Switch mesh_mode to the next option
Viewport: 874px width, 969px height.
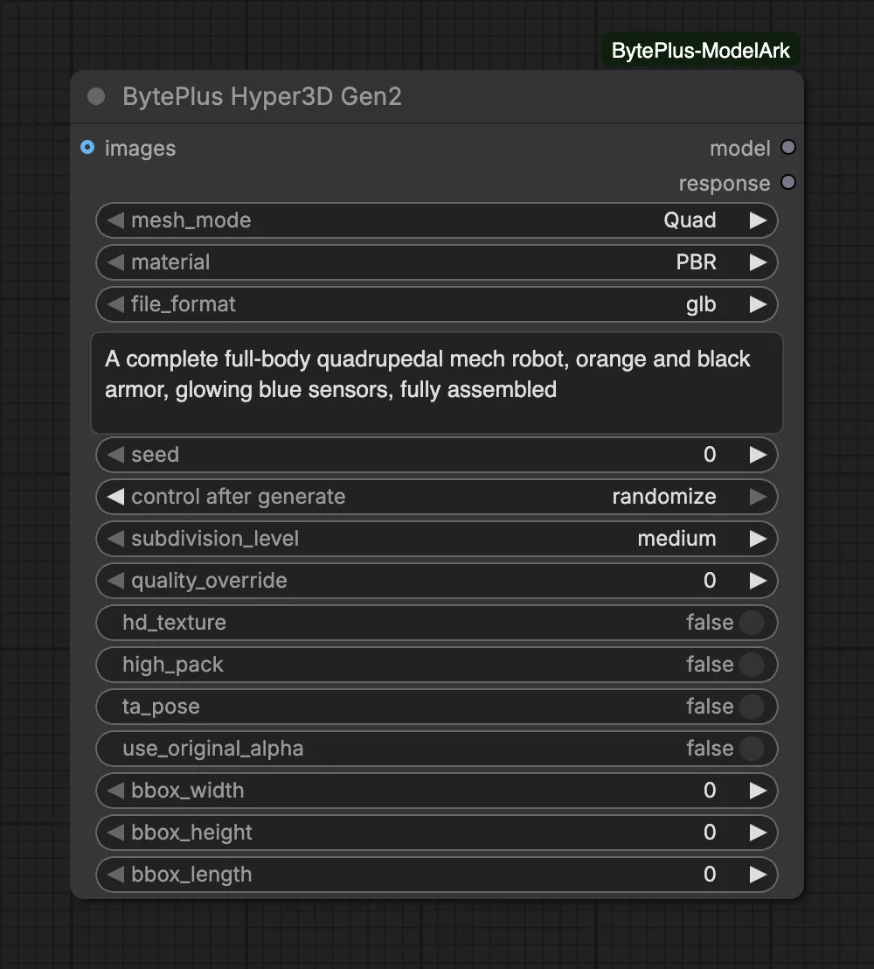point(758,220)
